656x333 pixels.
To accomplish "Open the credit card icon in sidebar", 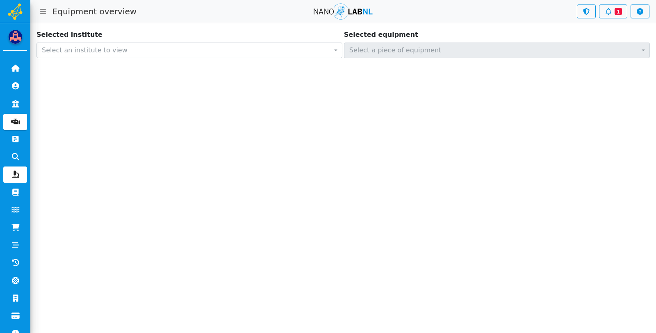I will (15, 316).
